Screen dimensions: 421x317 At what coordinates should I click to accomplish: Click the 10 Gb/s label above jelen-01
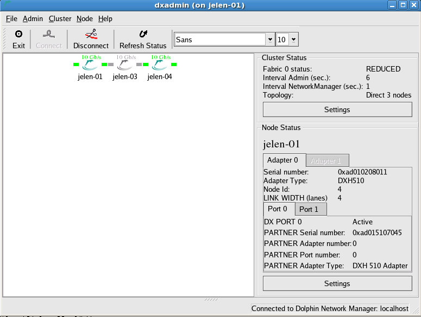click(91, 57)
